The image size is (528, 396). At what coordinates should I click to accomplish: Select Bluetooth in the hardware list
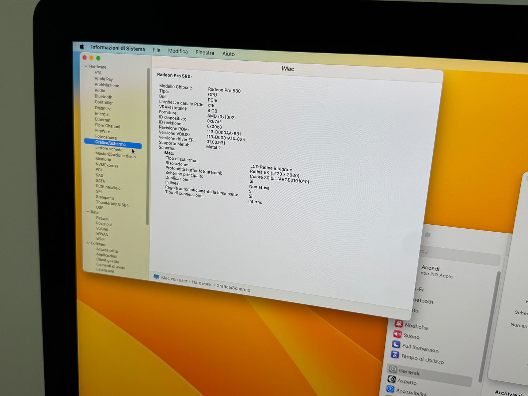(x=103, y=97)
